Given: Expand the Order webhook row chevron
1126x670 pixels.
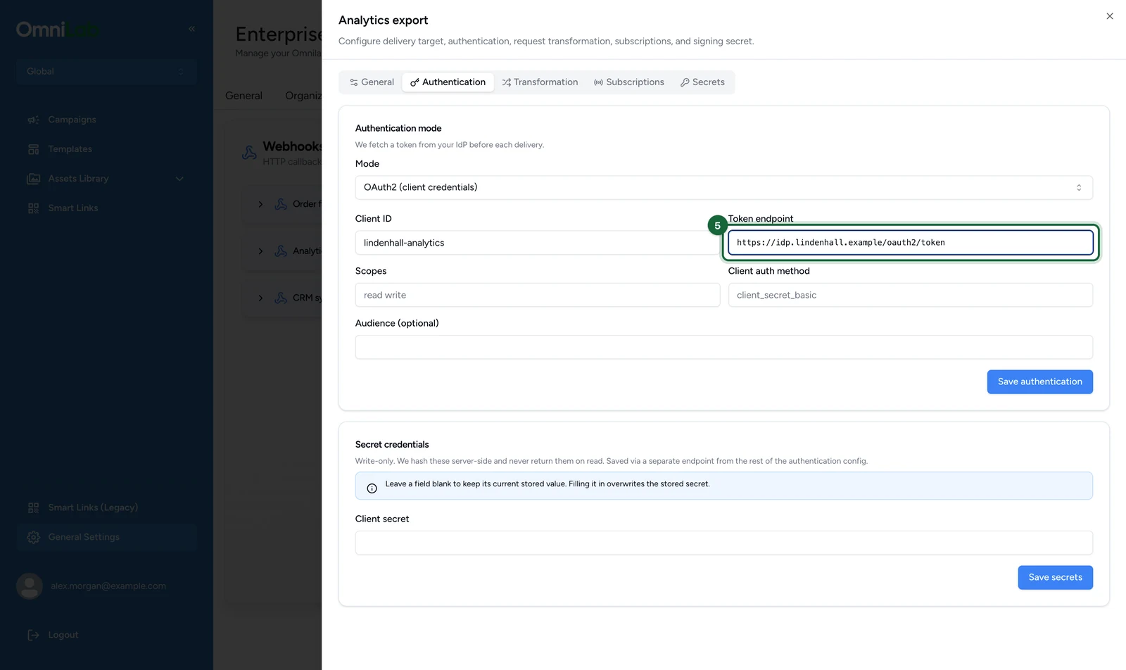Looking at the screenshot, I should click(x=260, y=204).
